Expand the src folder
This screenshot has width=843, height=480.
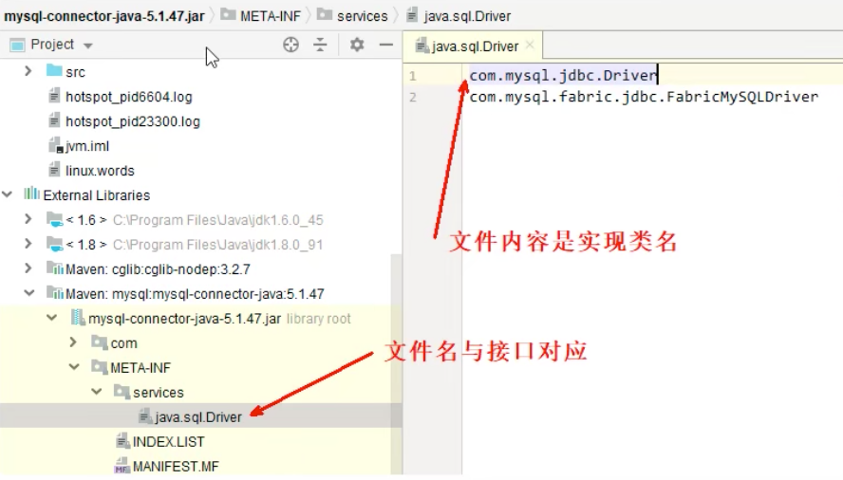pos(28,71)
